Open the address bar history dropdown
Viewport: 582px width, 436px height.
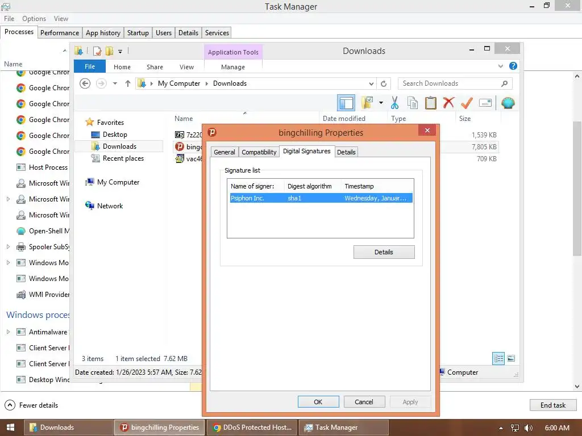(371, 83)
